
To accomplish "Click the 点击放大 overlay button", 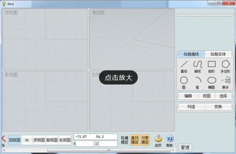I will (118, 77).
